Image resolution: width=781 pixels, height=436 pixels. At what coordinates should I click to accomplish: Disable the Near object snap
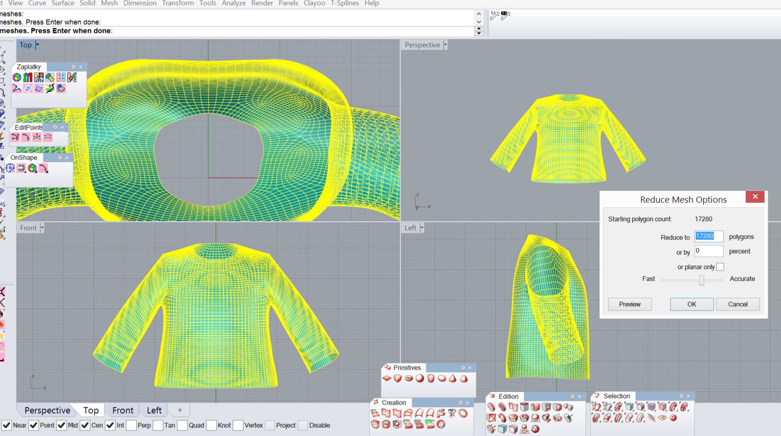(x=7, y=425)
